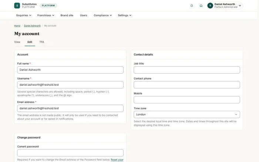
Task: Click the Contact details heading
Action: tap(143, 54)
